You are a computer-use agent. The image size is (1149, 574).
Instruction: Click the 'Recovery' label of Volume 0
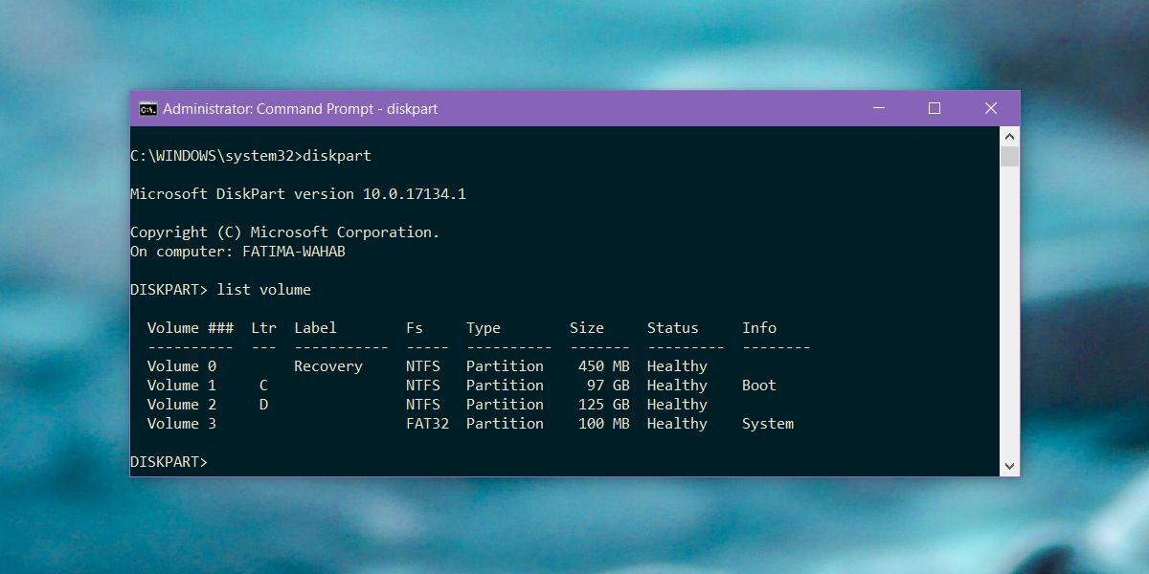point(328,366)
